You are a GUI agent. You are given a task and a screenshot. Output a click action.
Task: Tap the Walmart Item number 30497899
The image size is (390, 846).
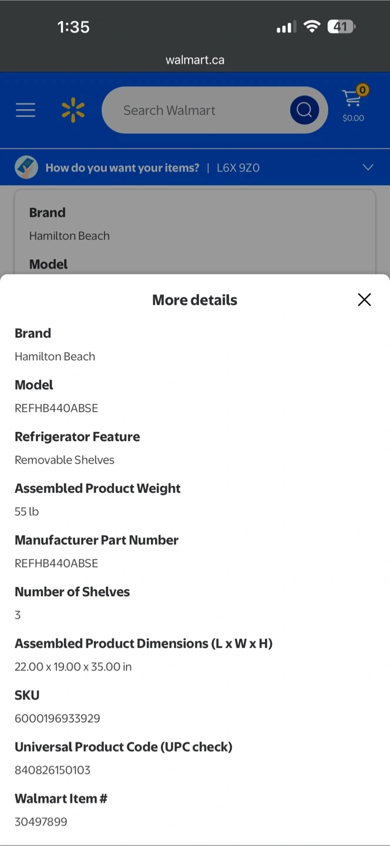point(41,822)
